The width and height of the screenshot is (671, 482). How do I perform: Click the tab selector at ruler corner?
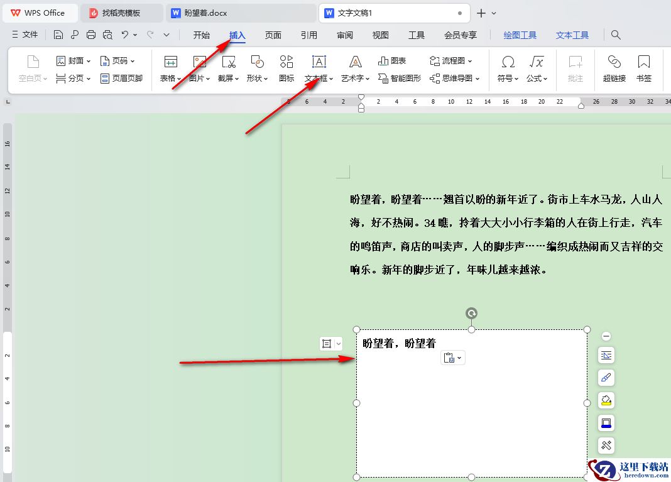(8, 102)
